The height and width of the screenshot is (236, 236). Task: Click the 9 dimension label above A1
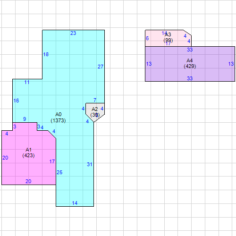(25, 119)
